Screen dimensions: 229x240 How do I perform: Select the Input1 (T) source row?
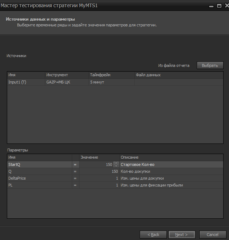click(x=115, y=82)
